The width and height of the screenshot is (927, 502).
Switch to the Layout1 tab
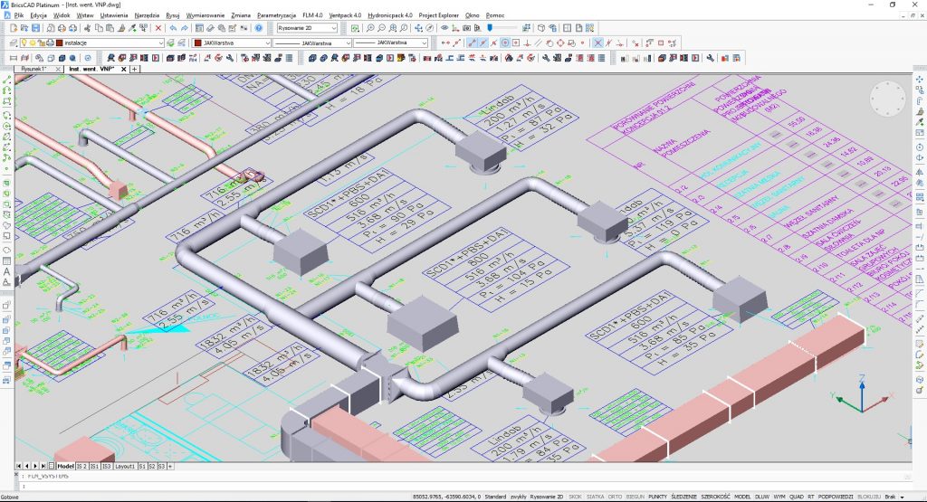pyautogui.click(x=123, y=466)
